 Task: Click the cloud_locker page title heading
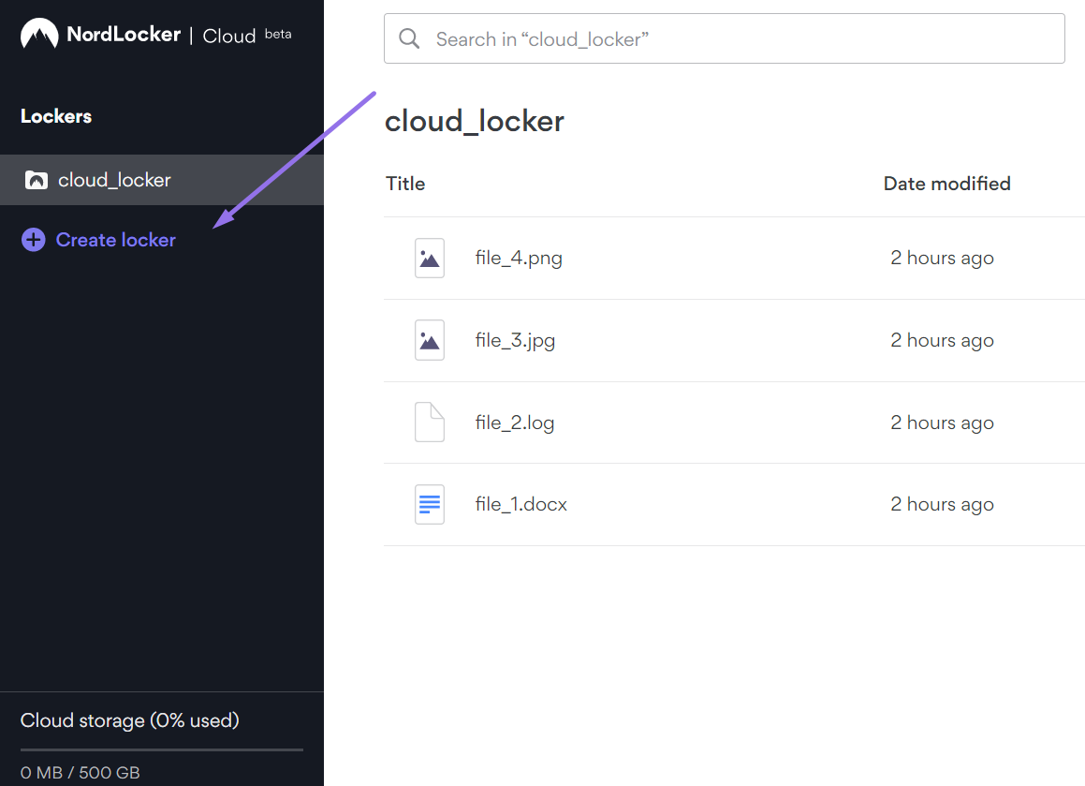tap(474, 121)
